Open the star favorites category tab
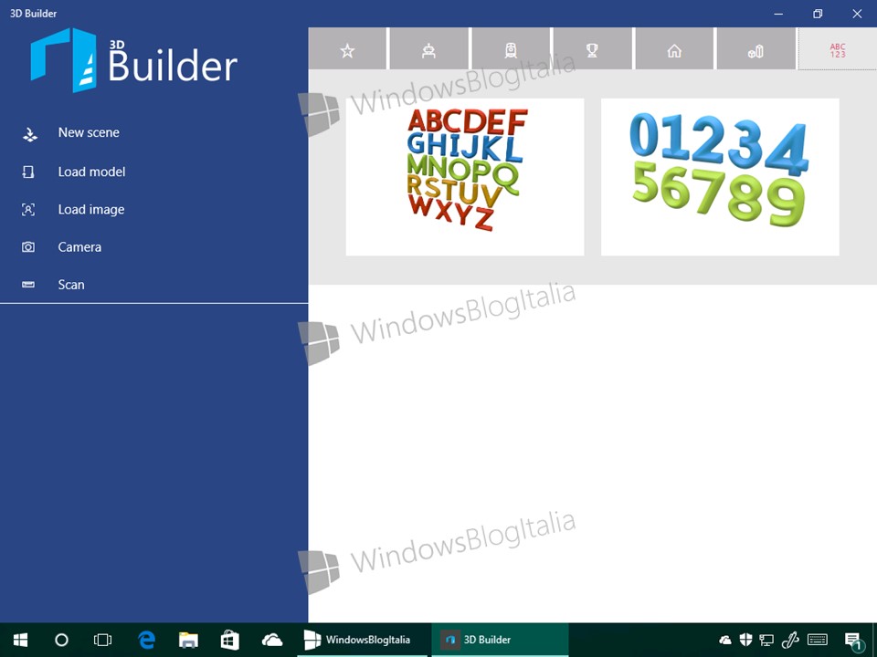The width and height of the screenshot is (877, 657). [x=347, y=48]
